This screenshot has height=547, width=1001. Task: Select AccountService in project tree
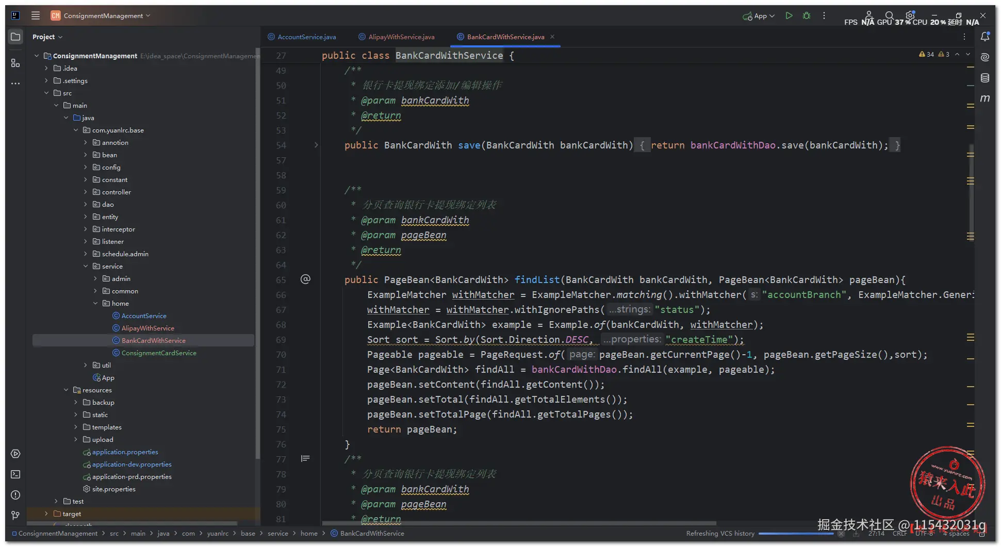pyautogui.click(x=144, y=316)
